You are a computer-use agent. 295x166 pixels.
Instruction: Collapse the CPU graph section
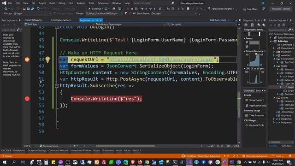[x=244, y=69]
